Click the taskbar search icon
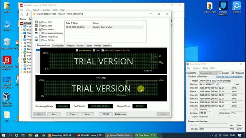Image resolution: width=246 pixels, height=138 pixels. click(10, 135)
